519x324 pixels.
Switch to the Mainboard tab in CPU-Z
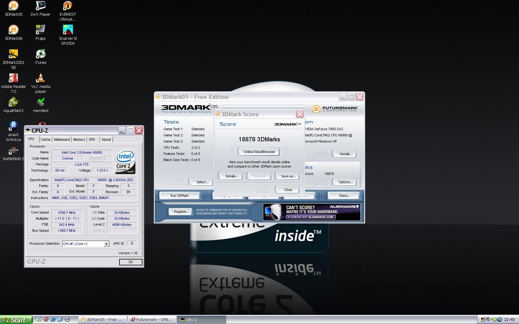coord(62,139)
